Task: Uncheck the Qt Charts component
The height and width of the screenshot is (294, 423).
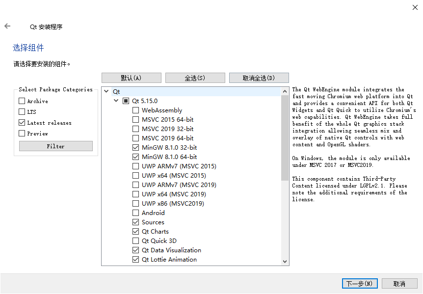Action: (x=136, y=232)
